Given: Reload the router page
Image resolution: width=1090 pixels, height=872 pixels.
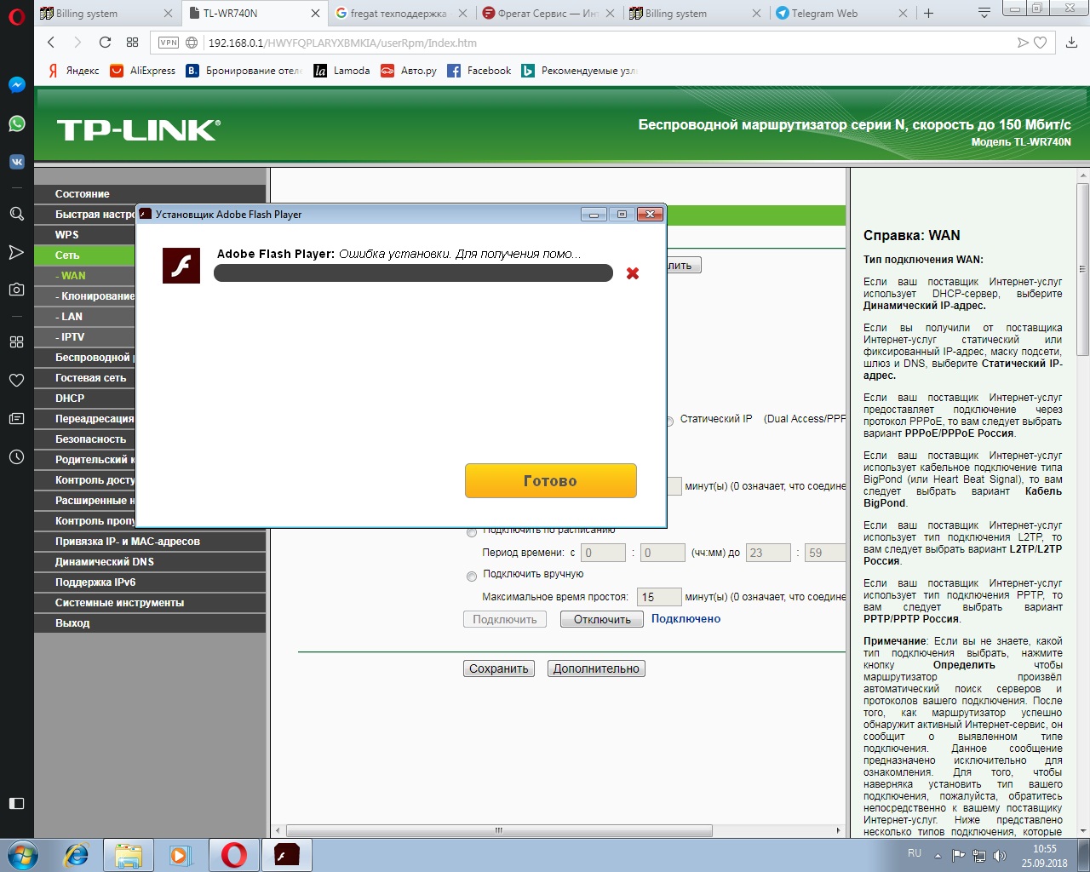Looking at the screenshot, I should tap(105, 43).
